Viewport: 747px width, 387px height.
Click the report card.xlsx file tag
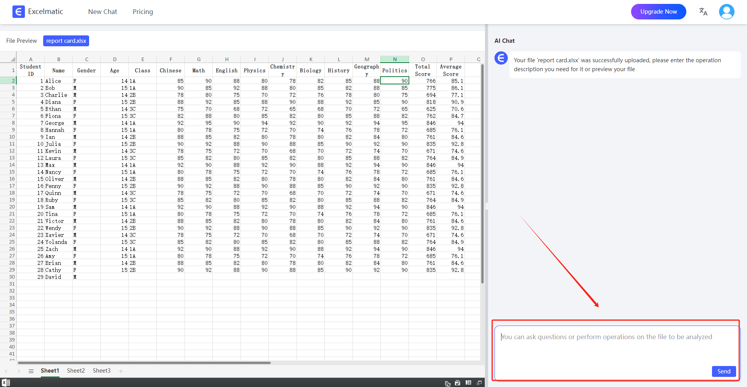click(x=66, y=41)
